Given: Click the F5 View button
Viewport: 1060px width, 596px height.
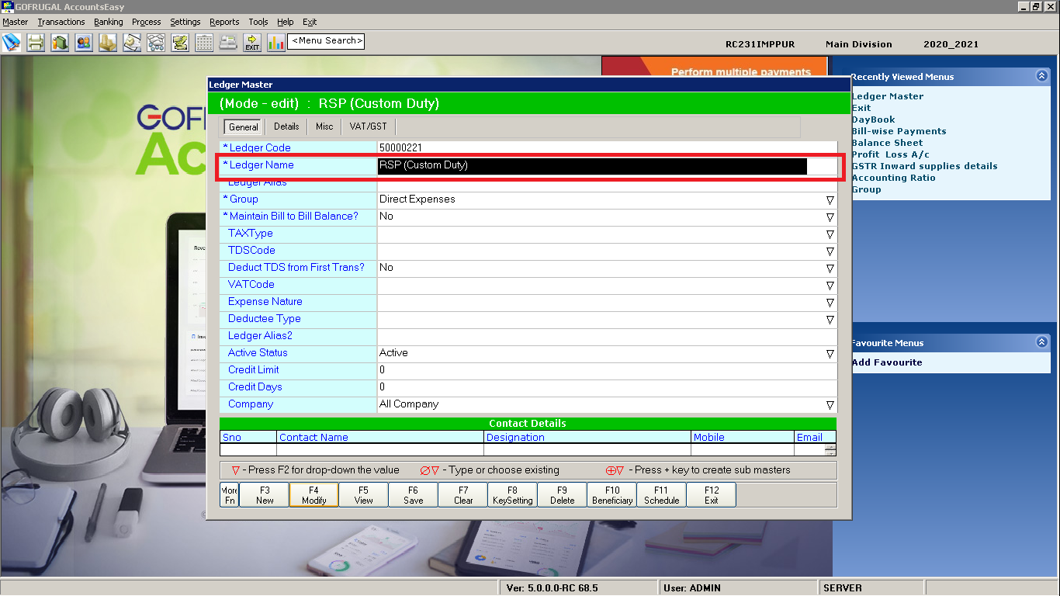Looking at the screenshot, I should (363, 495).
